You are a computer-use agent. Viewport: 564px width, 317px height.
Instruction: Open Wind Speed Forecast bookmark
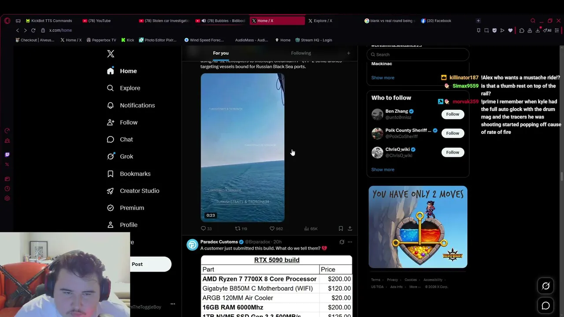point(204,40)
